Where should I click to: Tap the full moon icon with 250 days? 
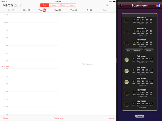(x=126, y=60)
